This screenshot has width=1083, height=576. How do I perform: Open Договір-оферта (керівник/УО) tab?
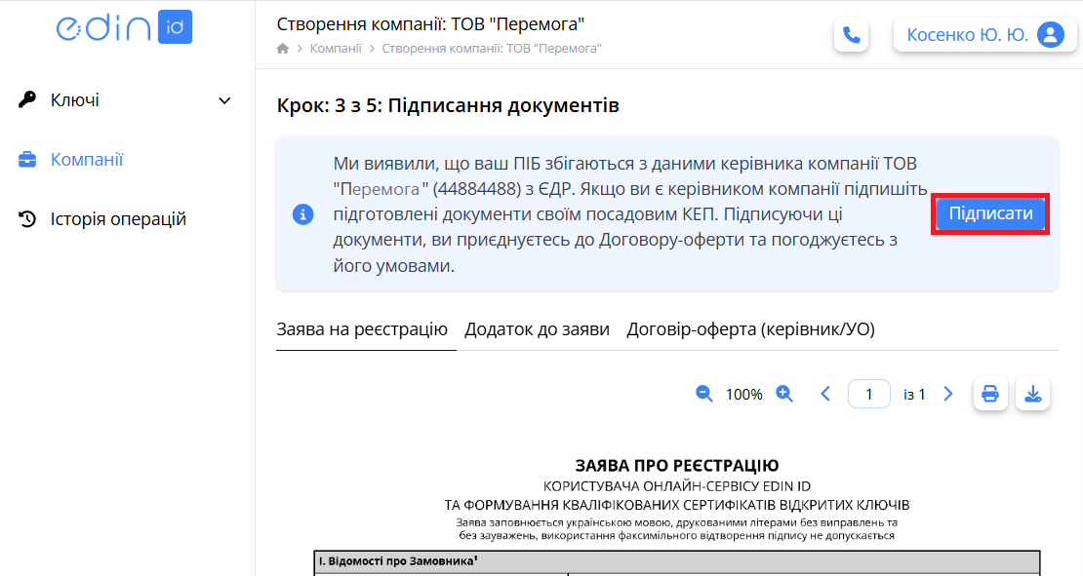tap(750, 329)
